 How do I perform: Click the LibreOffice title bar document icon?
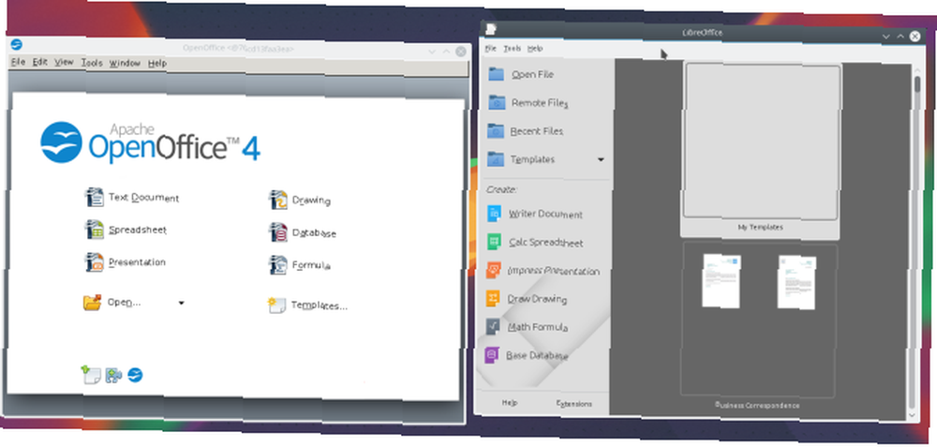491,29
